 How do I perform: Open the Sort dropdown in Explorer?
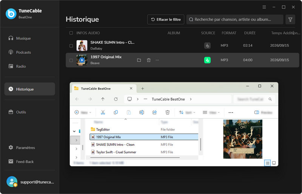click(187, 112)
